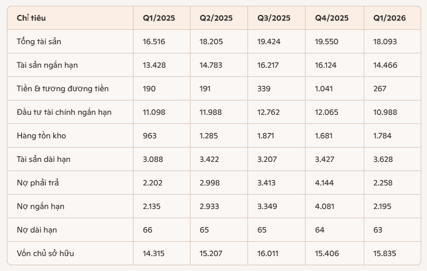The image size is (427, 271).
Task: Click the Nợ dài hạn row label
Action: (x=37, y=230)
